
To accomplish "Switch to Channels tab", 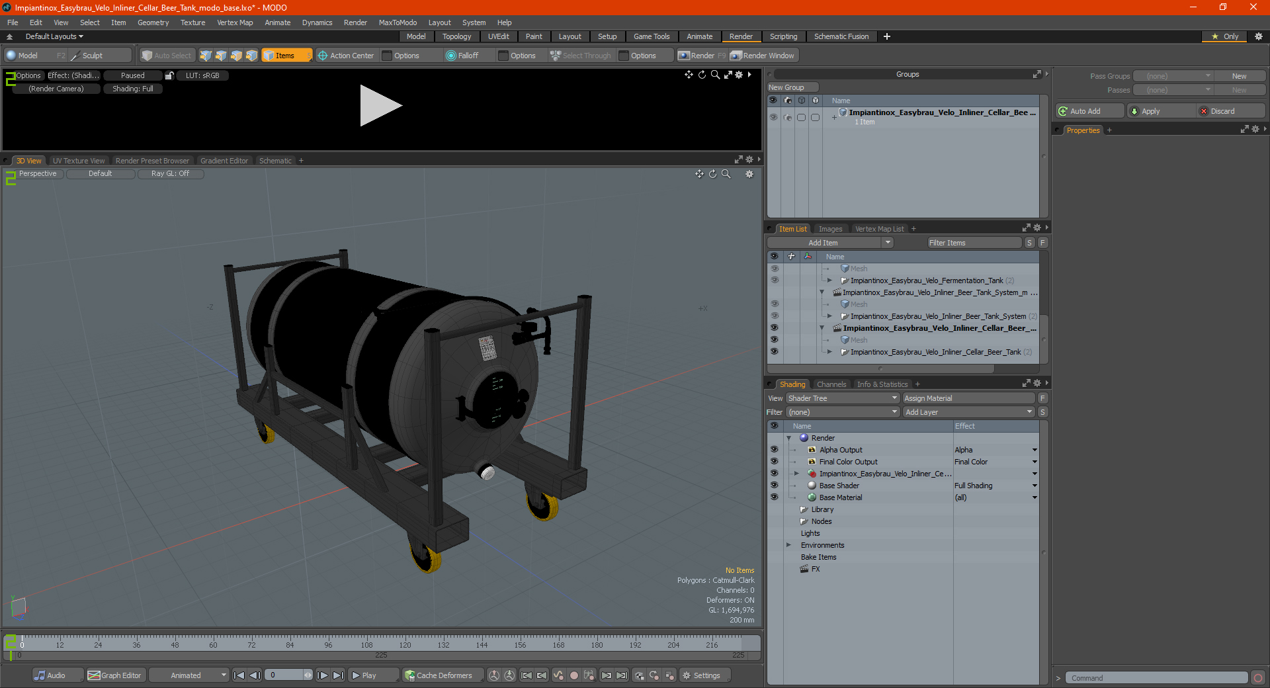I will coord(831,384).
